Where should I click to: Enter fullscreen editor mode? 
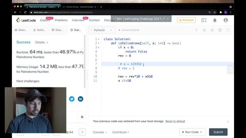point(228,30)
